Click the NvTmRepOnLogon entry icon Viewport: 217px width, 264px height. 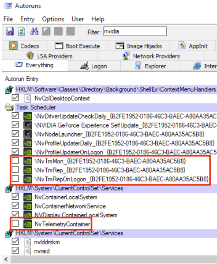click(x=27, y=179)
